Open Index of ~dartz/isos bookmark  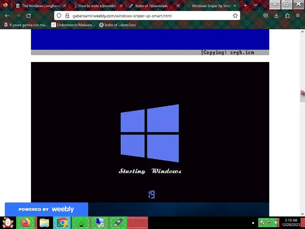pyautogui.click(x=117, y=25)
